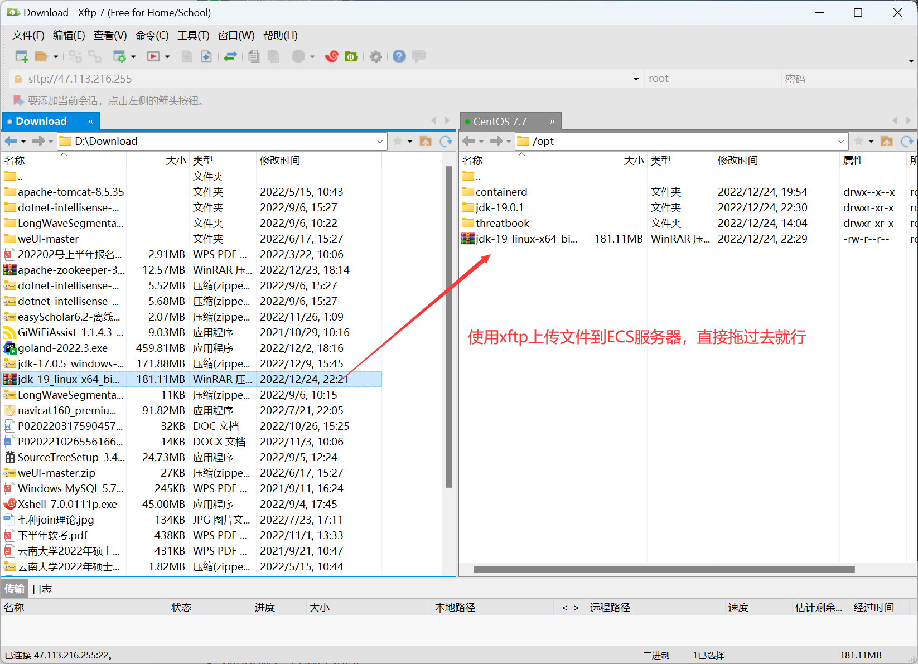Open Session Properties gear-window icon

119,56
